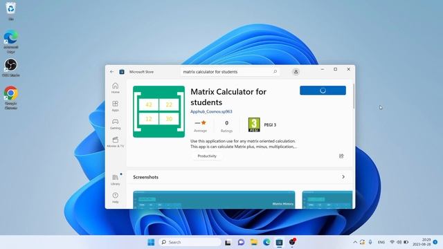Click the Matrix Calculator app icon image
Screen dimensions: 443x249
[159, 111]
